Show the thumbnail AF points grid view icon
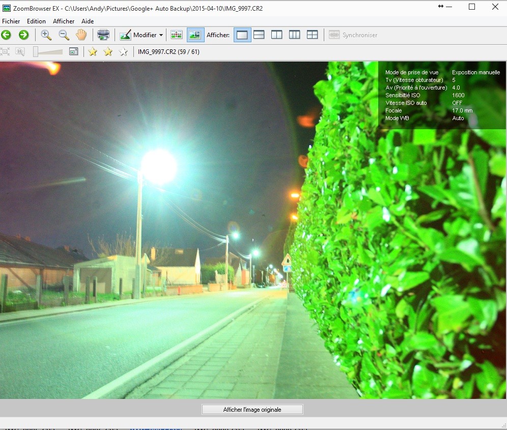507x430 pixels. [x=177, y=35]
